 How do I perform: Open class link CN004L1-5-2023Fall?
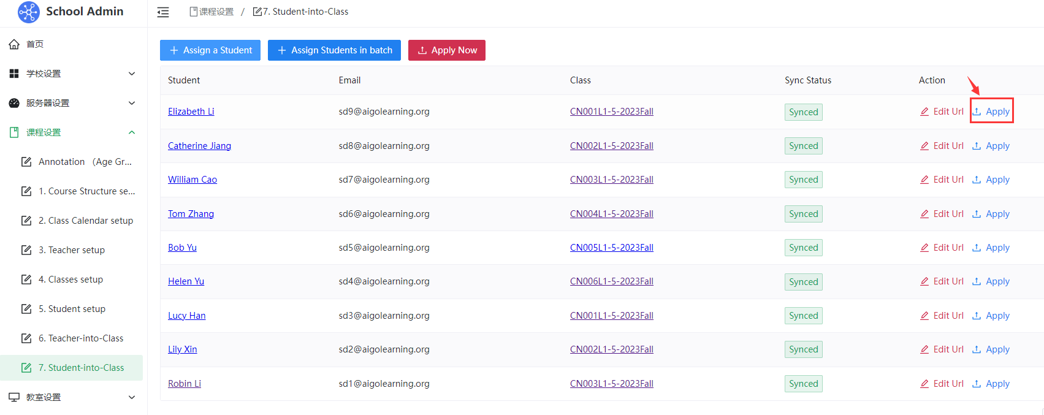tap(611, 214)
